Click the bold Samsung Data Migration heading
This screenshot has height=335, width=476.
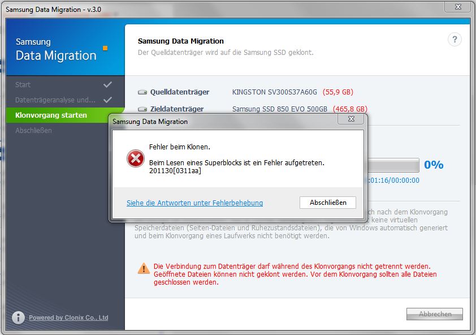tap(181, 41)
